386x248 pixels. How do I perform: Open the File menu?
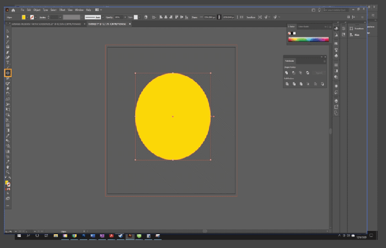[x=23, y=10]
